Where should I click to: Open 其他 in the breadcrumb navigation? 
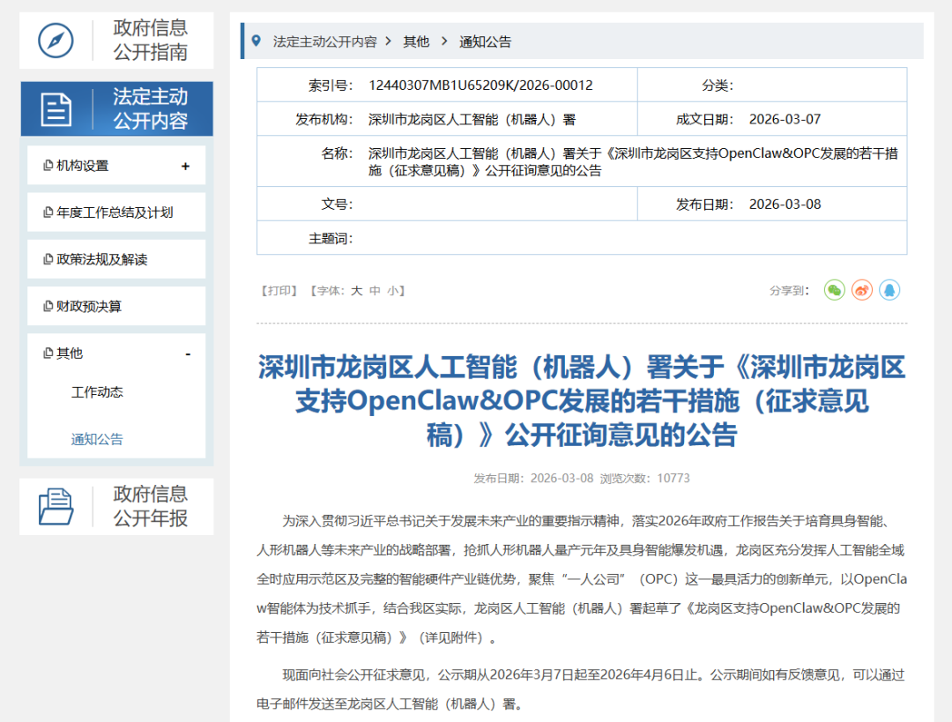point(415,41)
